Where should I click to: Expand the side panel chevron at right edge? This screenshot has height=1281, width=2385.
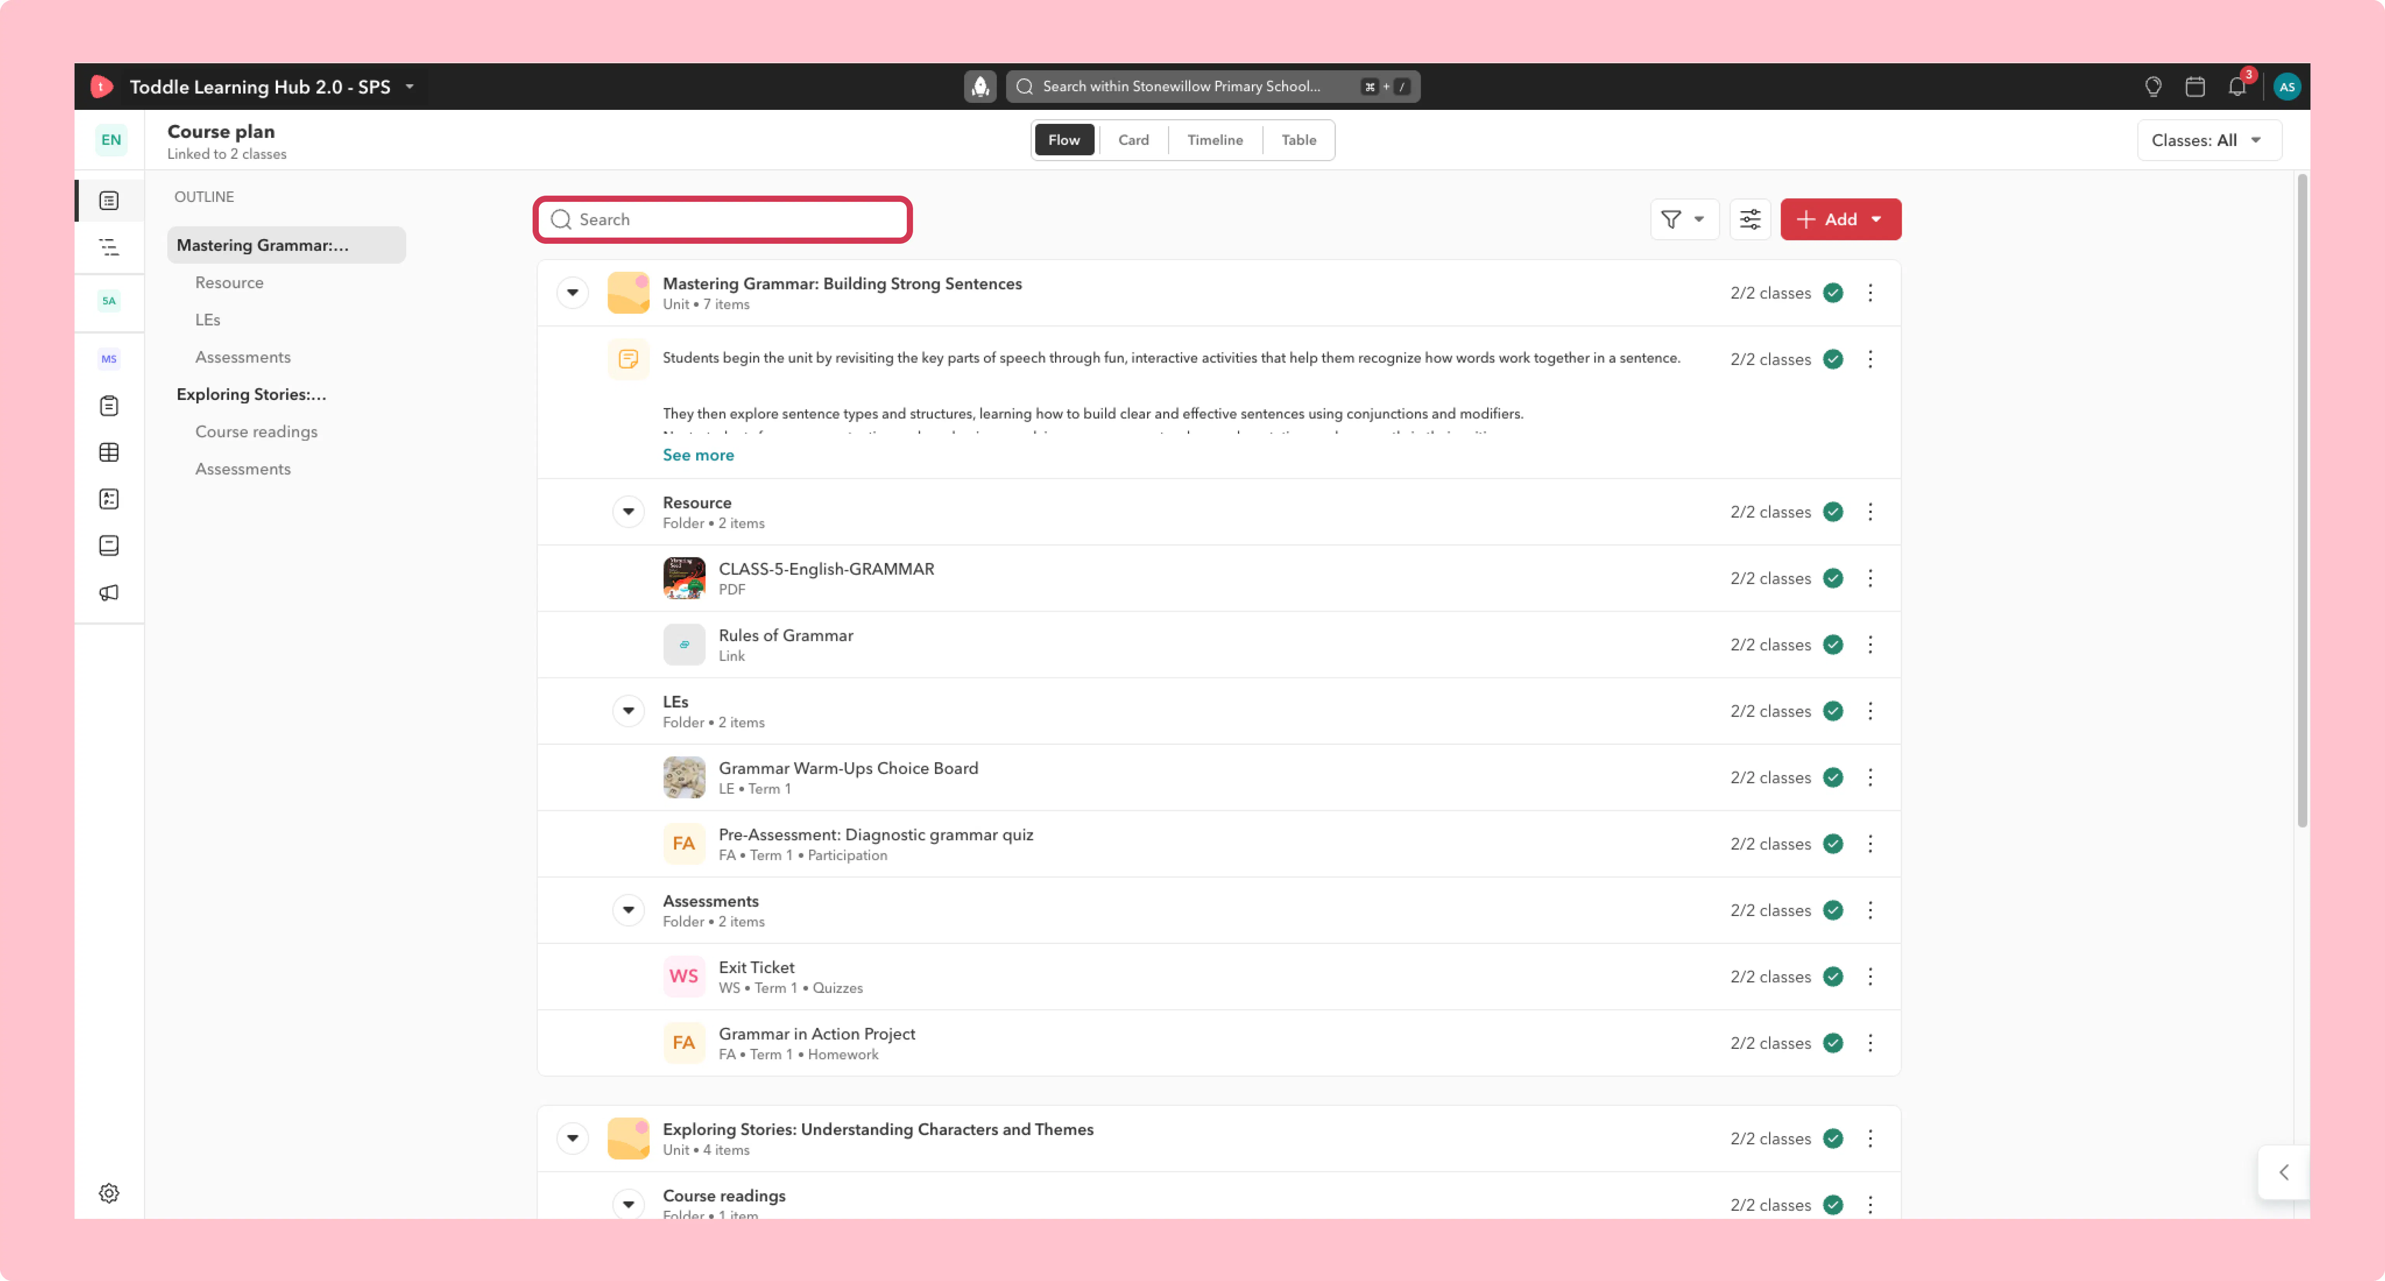(x=2284, y=1173)
